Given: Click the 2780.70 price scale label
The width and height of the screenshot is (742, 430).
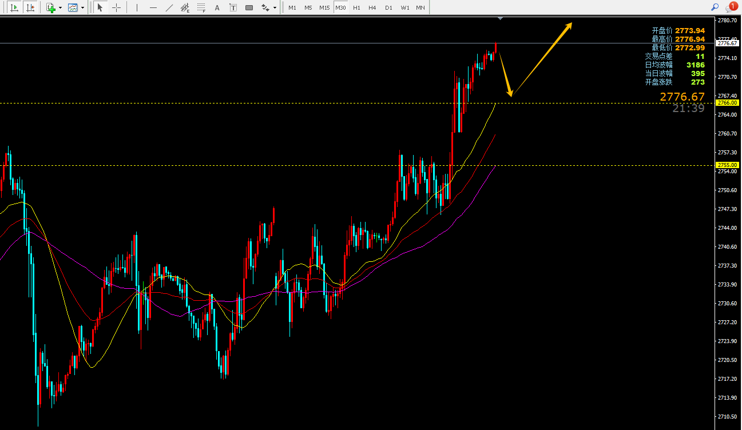Looking at the screenshot, I should pyautogui.click(x=727, y=20).
